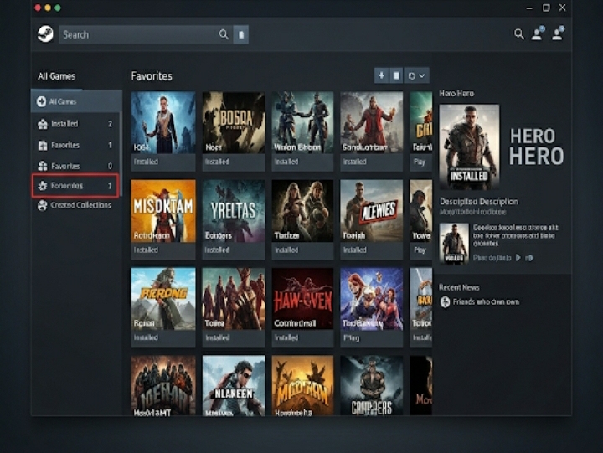Image resolution: width=603 pixels, height=453 pixels.
Task: Select the HAW-CVEN game thumbnail
Action: 302,298
